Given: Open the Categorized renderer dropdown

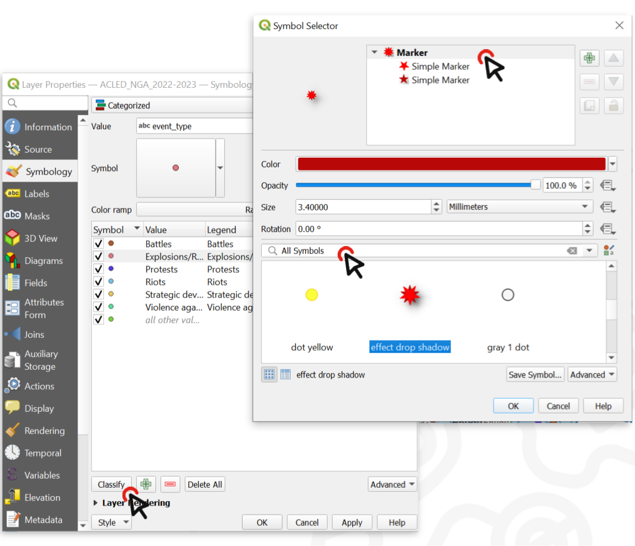Looking at the screenshot, I should click(173, 105).
